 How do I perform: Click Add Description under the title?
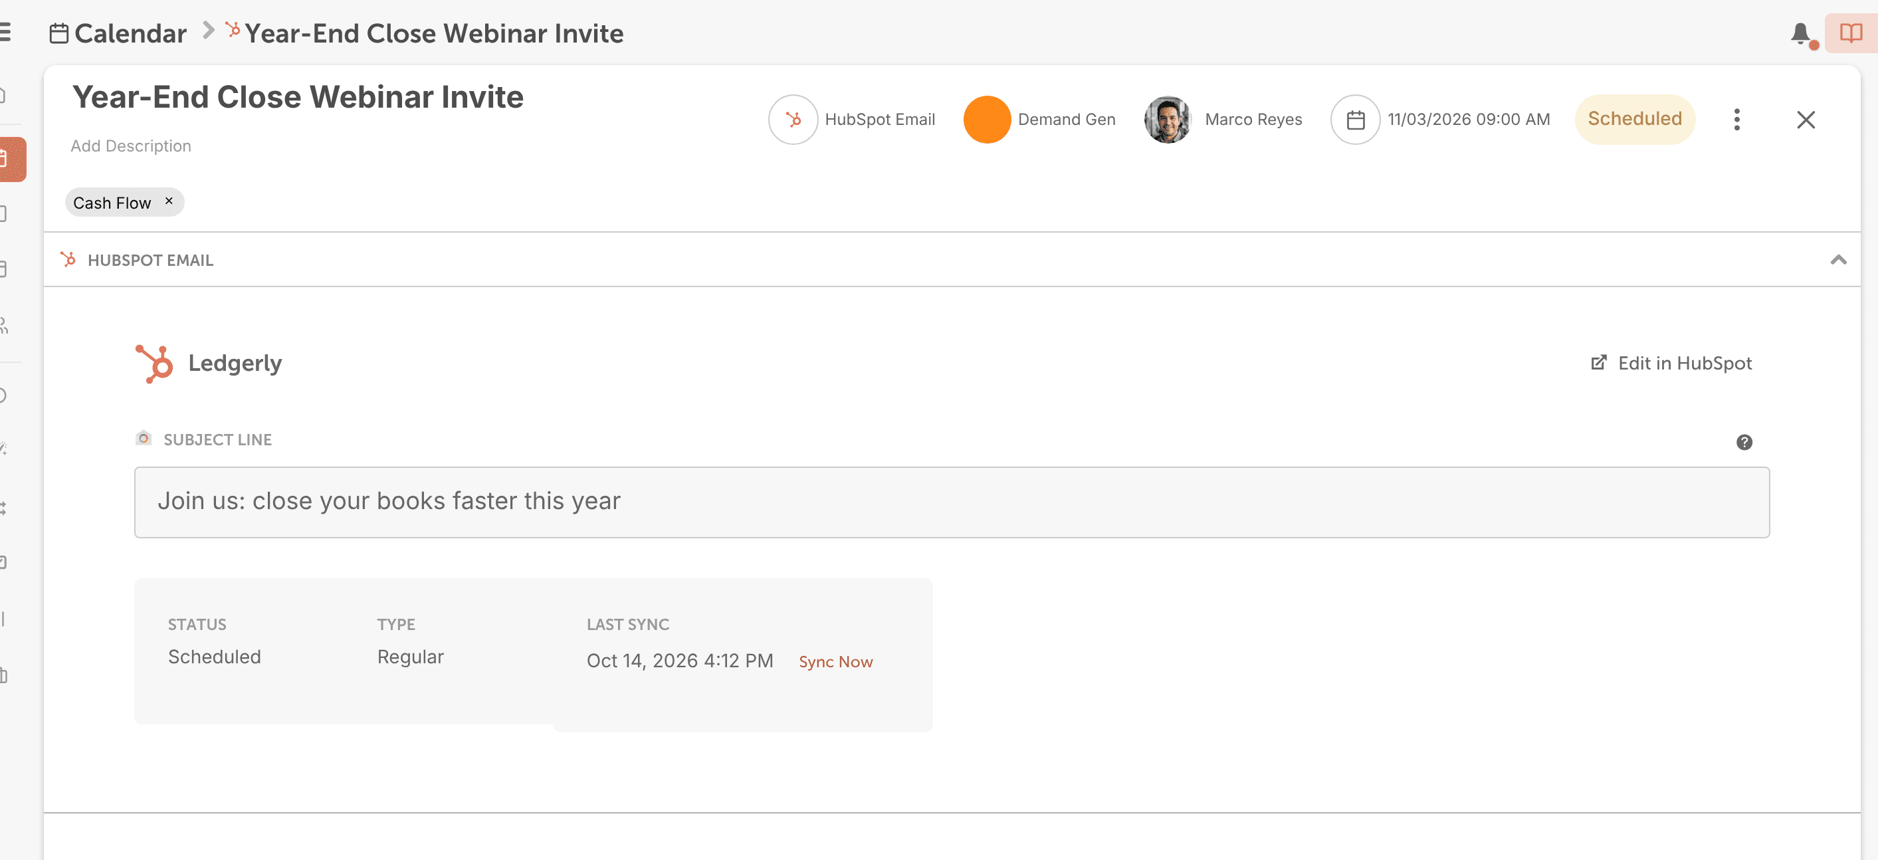click(130, 146)
